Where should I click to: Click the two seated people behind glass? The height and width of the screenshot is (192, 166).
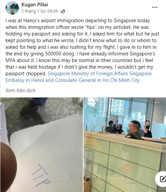click(x=115, y=127)
